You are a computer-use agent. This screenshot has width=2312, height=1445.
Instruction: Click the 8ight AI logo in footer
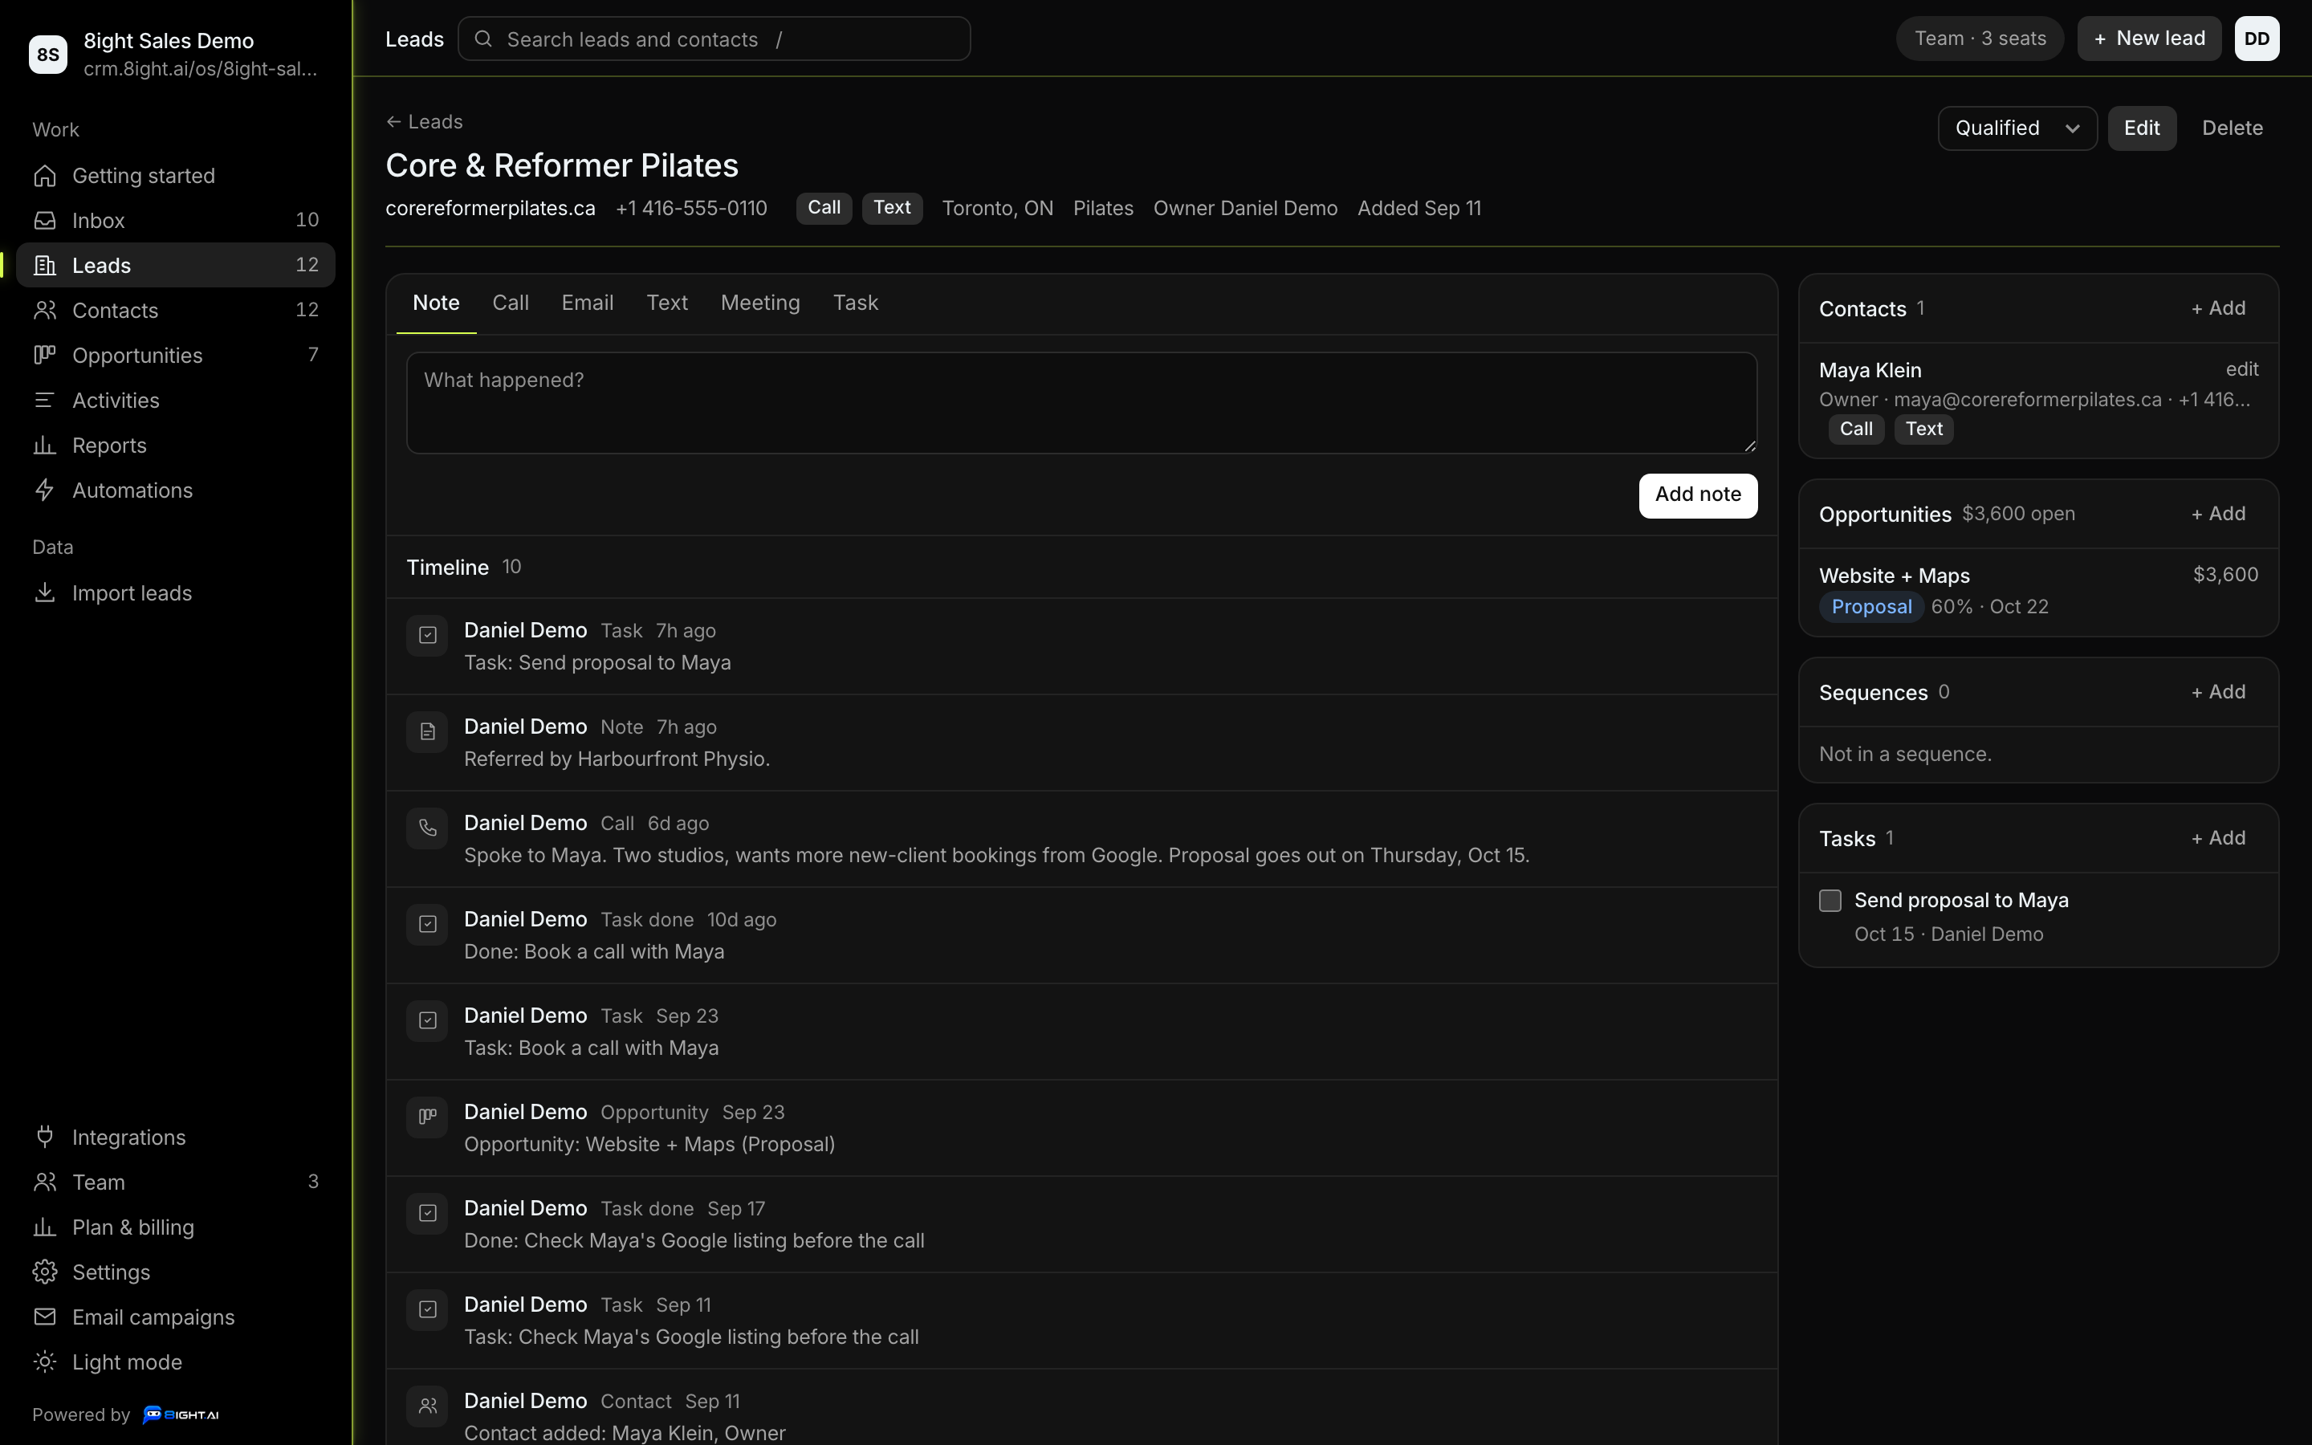click(x=181, y=1414)
